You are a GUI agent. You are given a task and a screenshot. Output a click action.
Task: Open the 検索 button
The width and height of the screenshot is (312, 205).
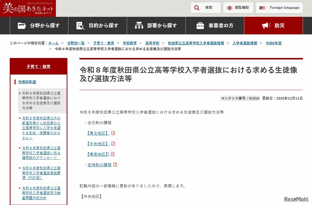206,8
